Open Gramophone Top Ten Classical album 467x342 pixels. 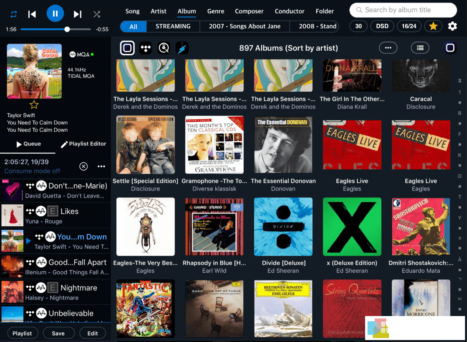click(214, 145)
